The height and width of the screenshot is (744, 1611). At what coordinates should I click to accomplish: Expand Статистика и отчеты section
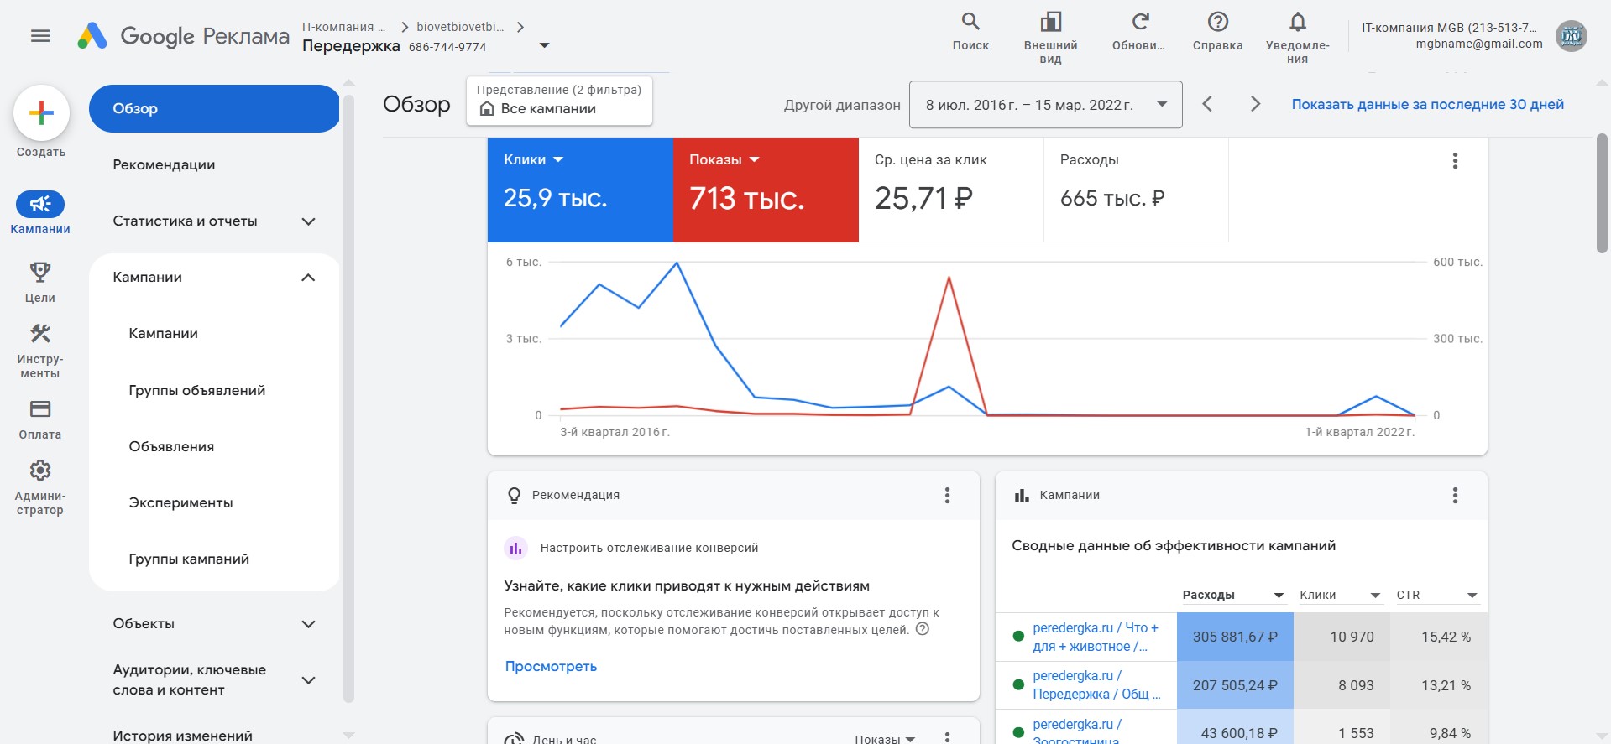(308, 221)
